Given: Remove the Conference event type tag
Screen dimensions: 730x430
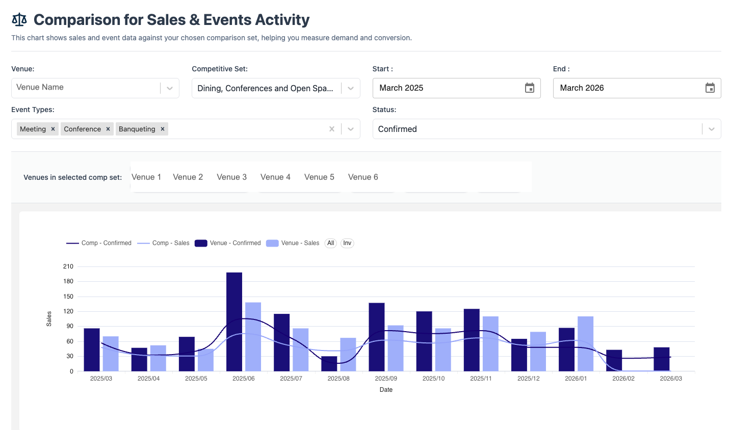Looking at the screenshot, I should point(107,129).
